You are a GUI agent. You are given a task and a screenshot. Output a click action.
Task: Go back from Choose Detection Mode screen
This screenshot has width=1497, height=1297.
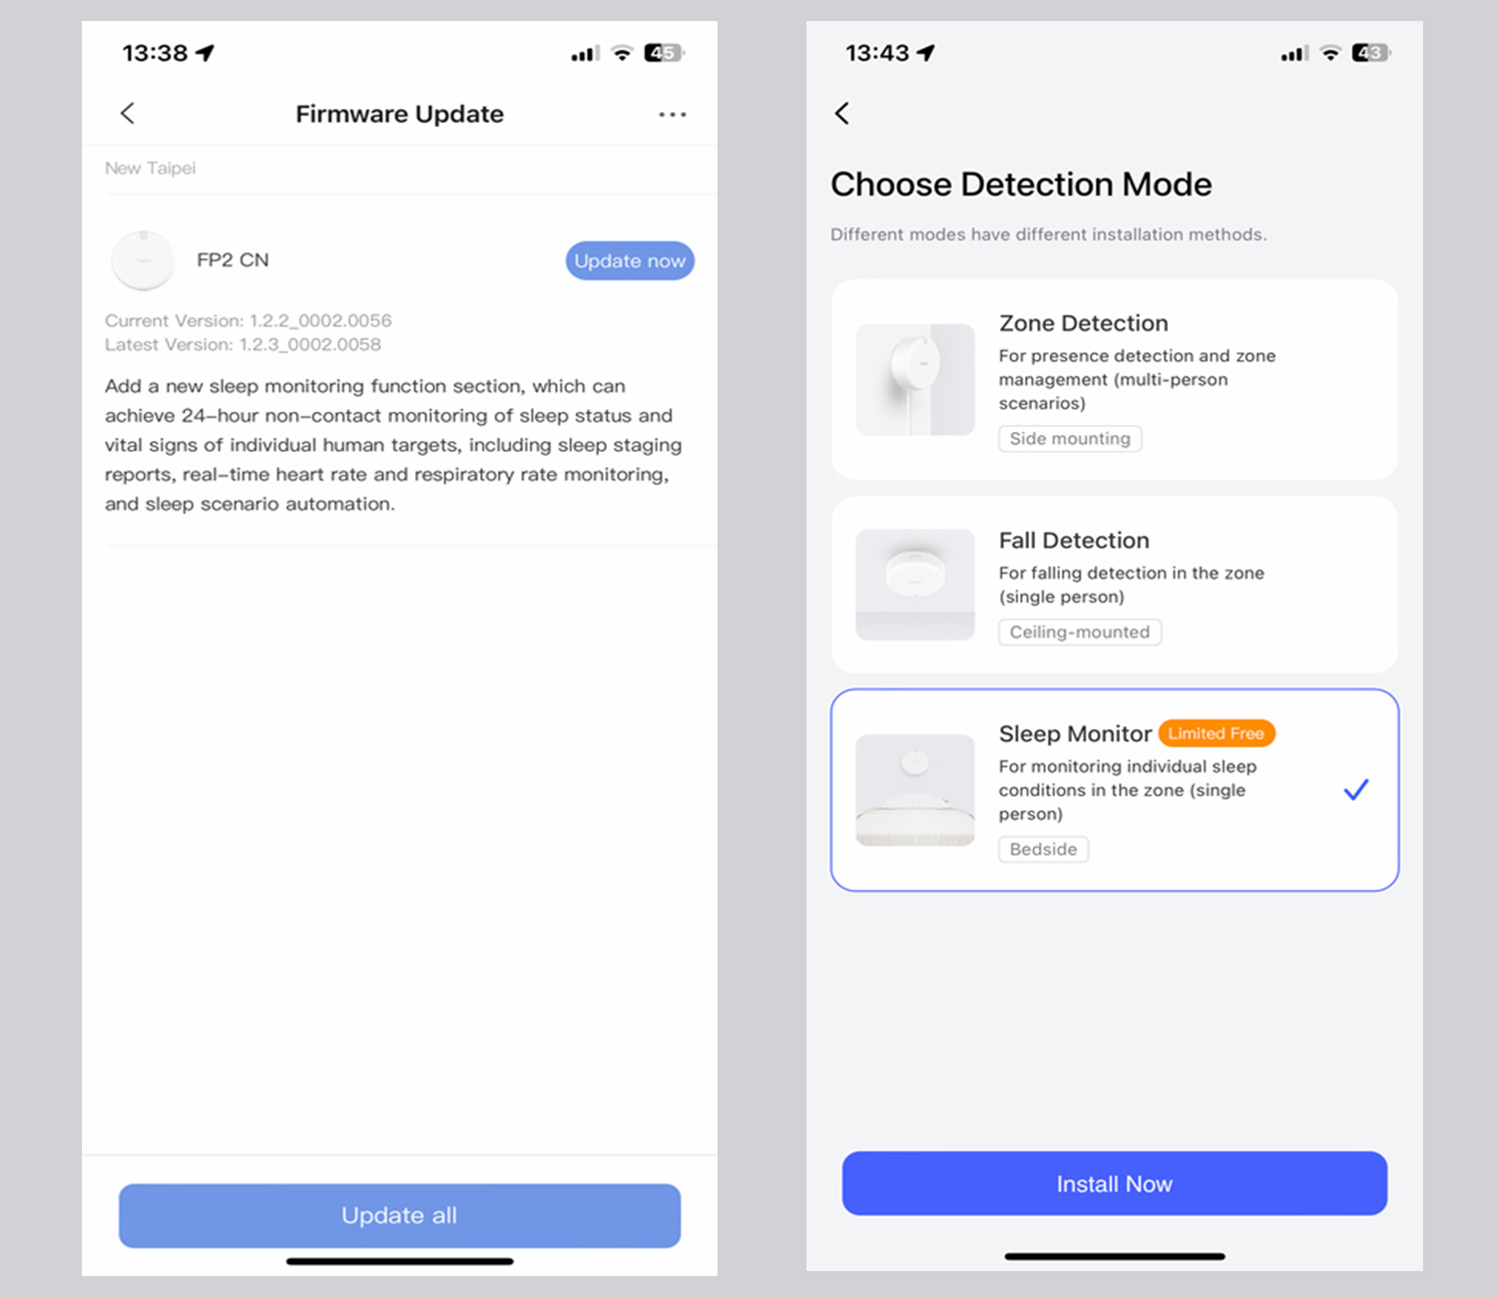coord(842,113)
